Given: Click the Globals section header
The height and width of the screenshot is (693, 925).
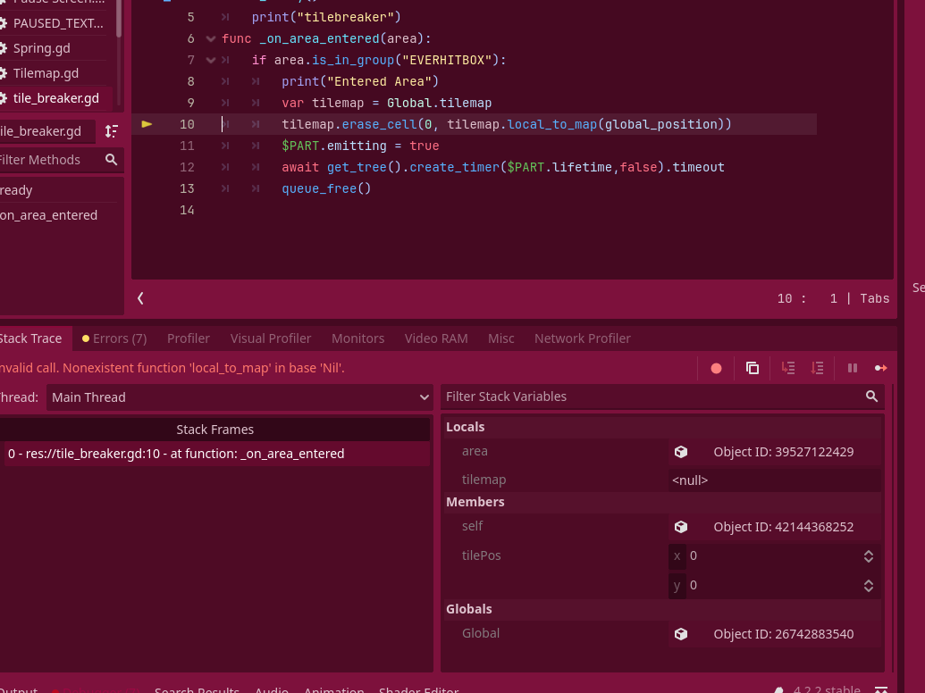Looking at the screenshot, I should (x=662, y=609).
